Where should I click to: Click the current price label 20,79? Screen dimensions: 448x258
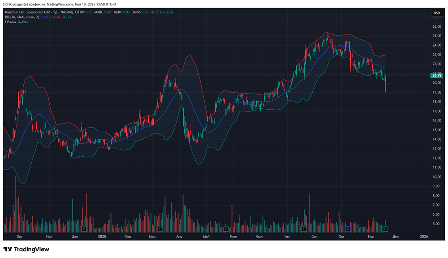[436, 76]
